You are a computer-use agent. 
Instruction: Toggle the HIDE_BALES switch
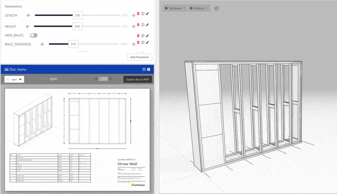tap(34, 35)
